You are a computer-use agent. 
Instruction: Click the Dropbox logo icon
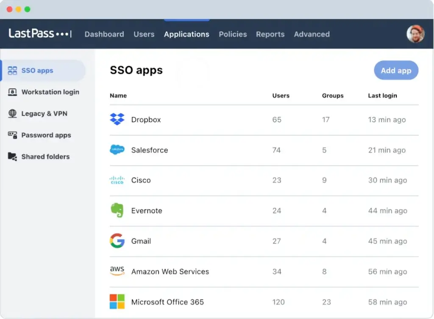pyautogui.click(x=117, y=119)
